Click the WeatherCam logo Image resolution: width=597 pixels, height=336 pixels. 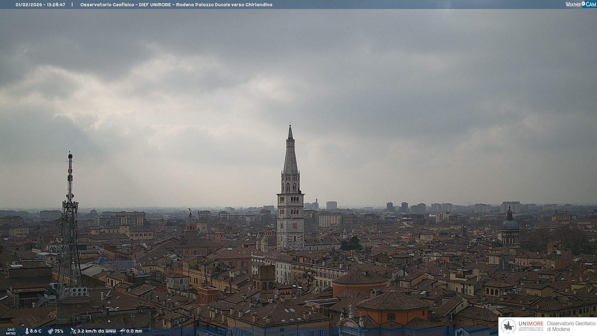(581, 4)
